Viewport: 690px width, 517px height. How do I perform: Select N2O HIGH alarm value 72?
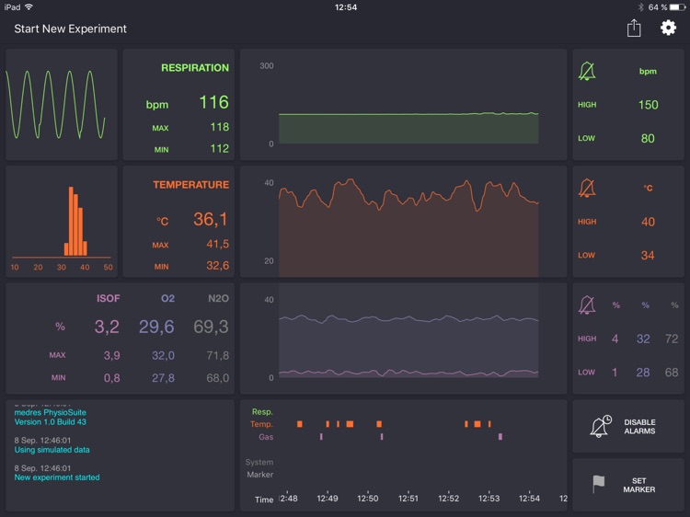pos(672,339)
